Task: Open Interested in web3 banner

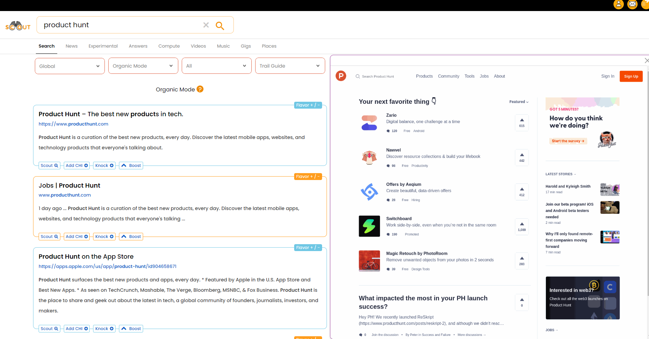Action: (x=582, y=298)
